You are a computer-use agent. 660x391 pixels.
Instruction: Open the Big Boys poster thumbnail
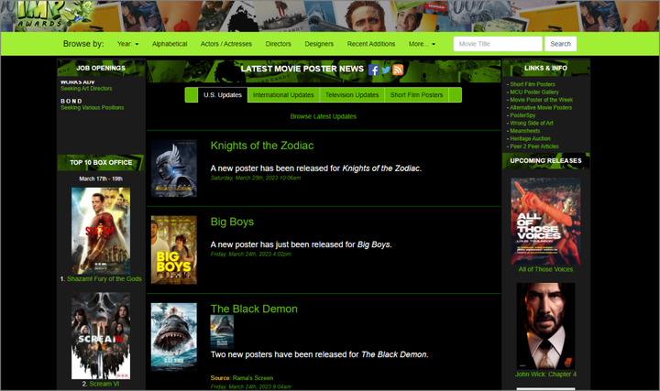pyautogui.click(x=174, y=250)
